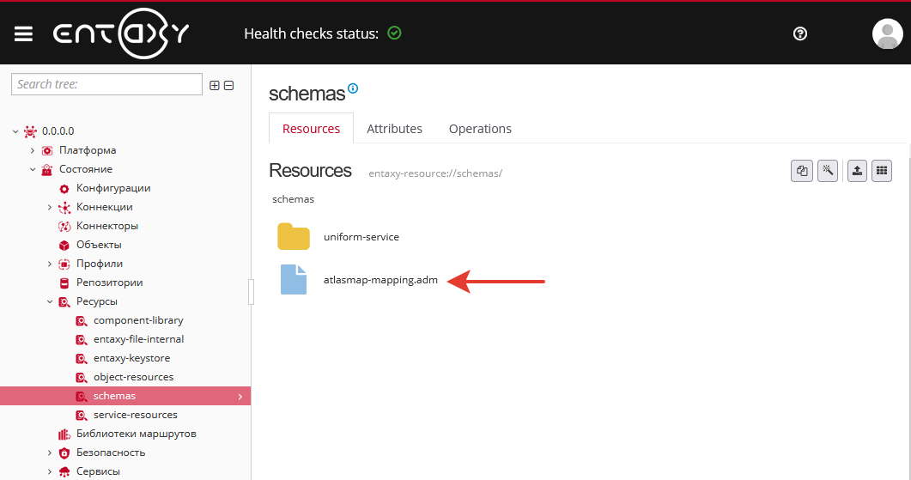Click the Search tree input field
Image resolution: width=911 pixels, height=480 pixels.
pyautogui.click(x=106, y=84)
